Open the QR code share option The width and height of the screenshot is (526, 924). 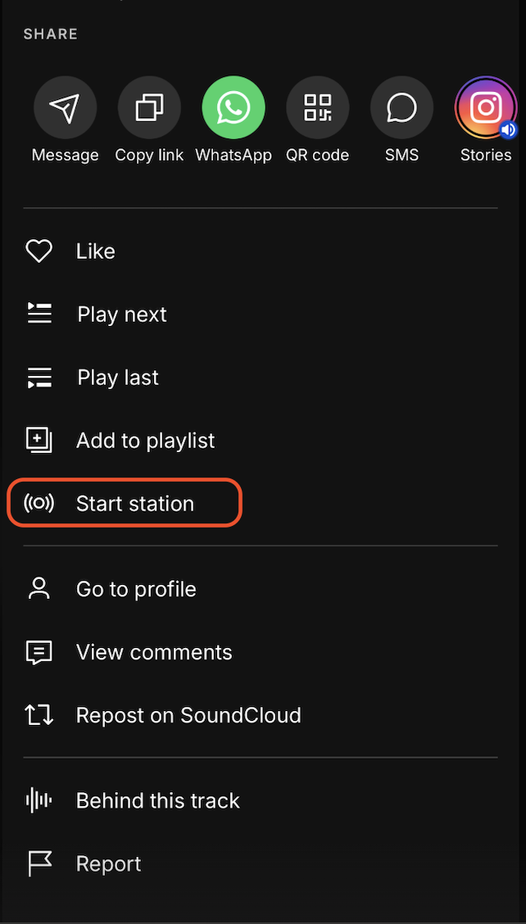tap(318, 109)
